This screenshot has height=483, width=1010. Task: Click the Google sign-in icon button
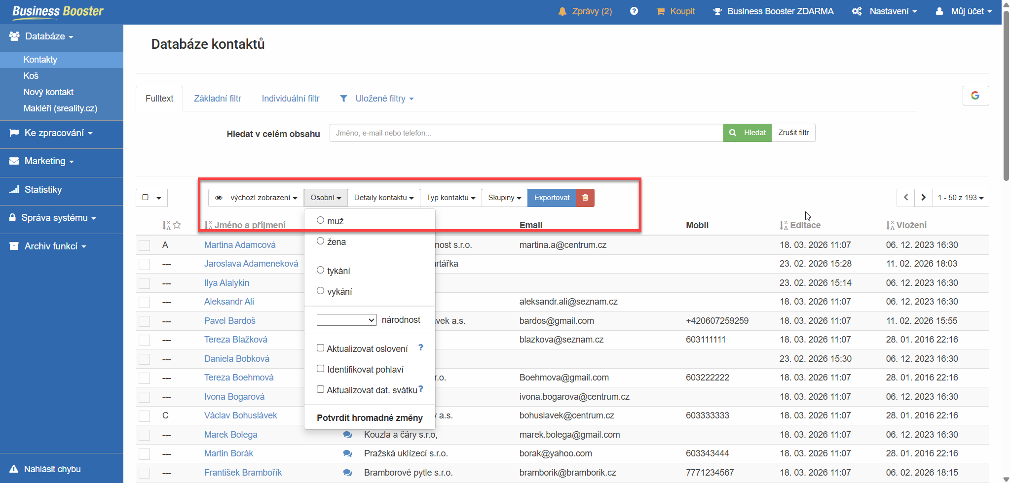point(975,96)
